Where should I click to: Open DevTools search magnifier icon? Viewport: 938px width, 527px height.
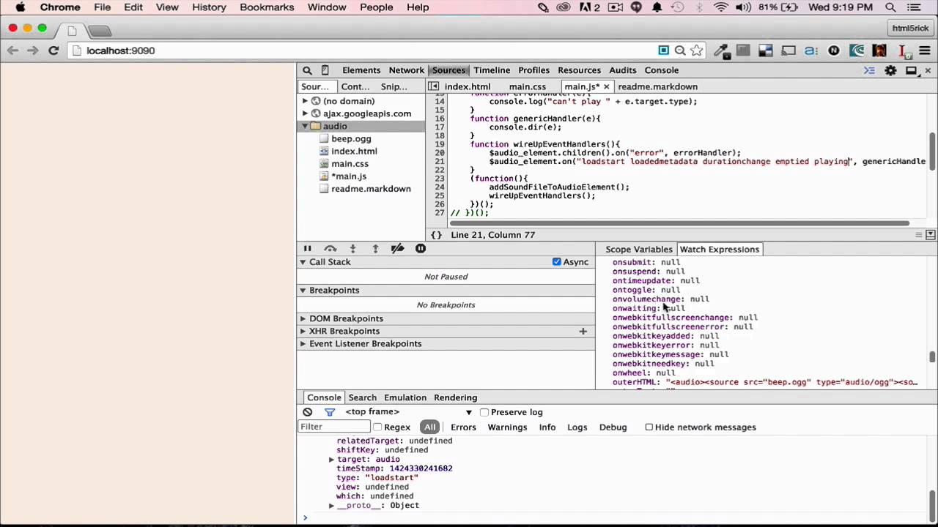(307, 70)
